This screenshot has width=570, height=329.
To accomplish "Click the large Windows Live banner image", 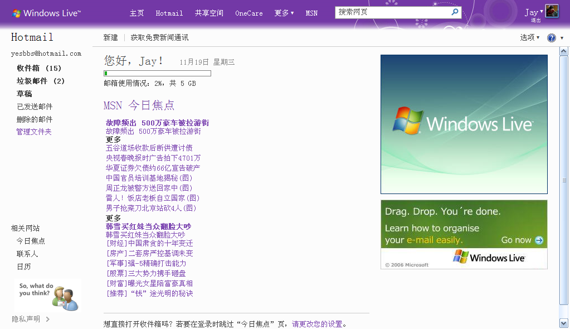I will pos(464,124).
